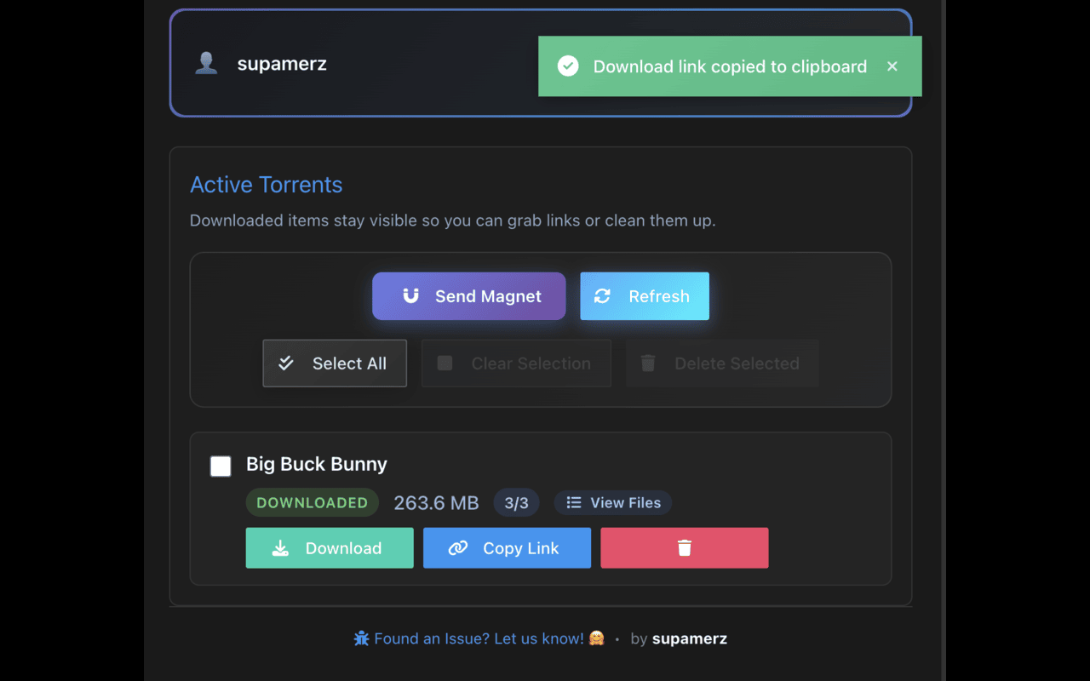Click the chain link icon on Copy Link
This screenshot has width=1090, height=681.
click(458, 548)
